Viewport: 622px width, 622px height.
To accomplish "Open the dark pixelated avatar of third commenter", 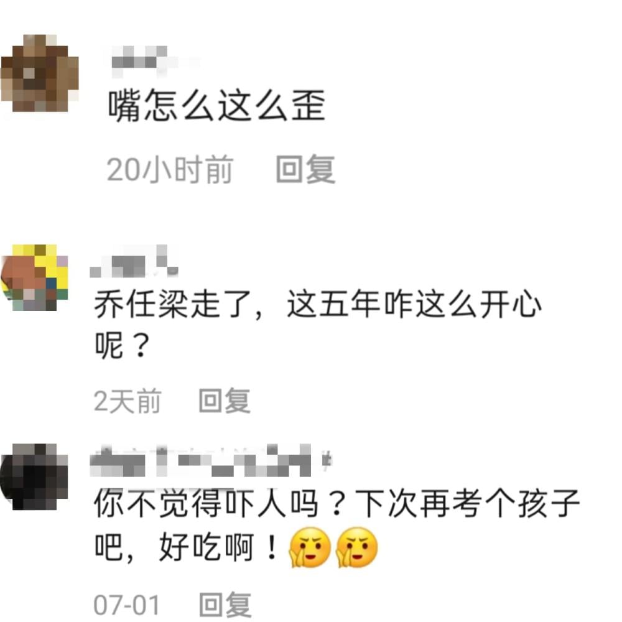I will click(x=34, y=476).
